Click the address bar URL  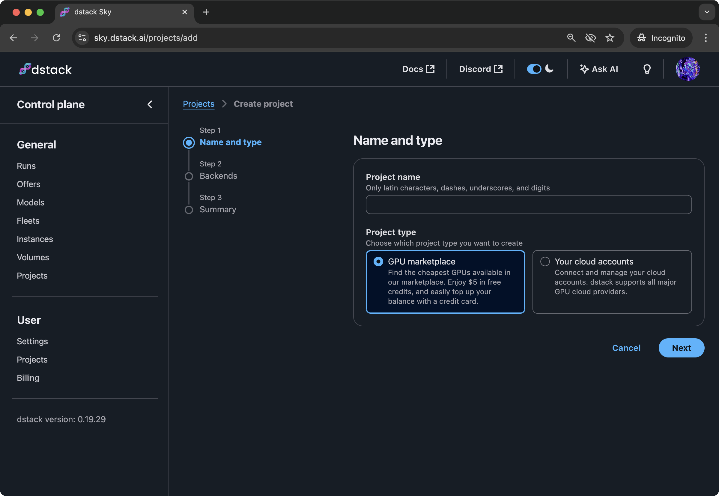(x=146, y=38)
